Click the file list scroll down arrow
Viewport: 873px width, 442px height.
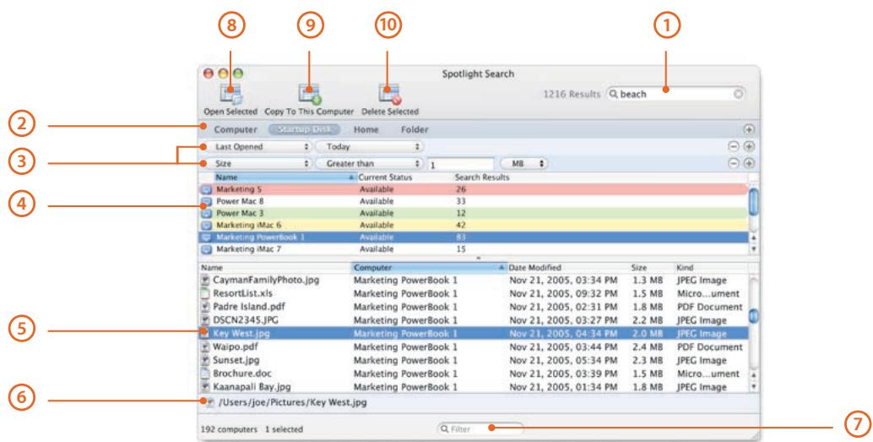[754, 386]
